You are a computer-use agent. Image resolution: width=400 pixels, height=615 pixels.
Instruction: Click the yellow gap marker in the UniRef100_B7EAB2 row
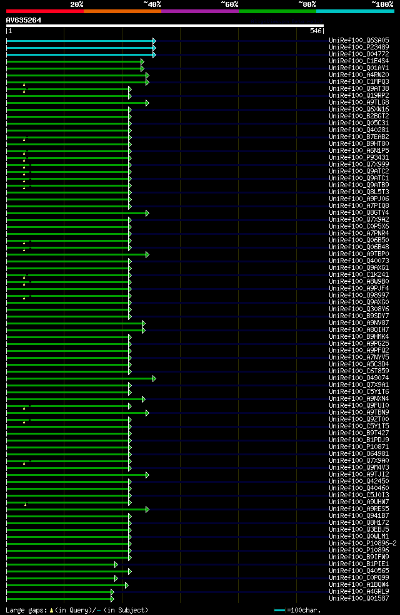click(x=24, y=139)
